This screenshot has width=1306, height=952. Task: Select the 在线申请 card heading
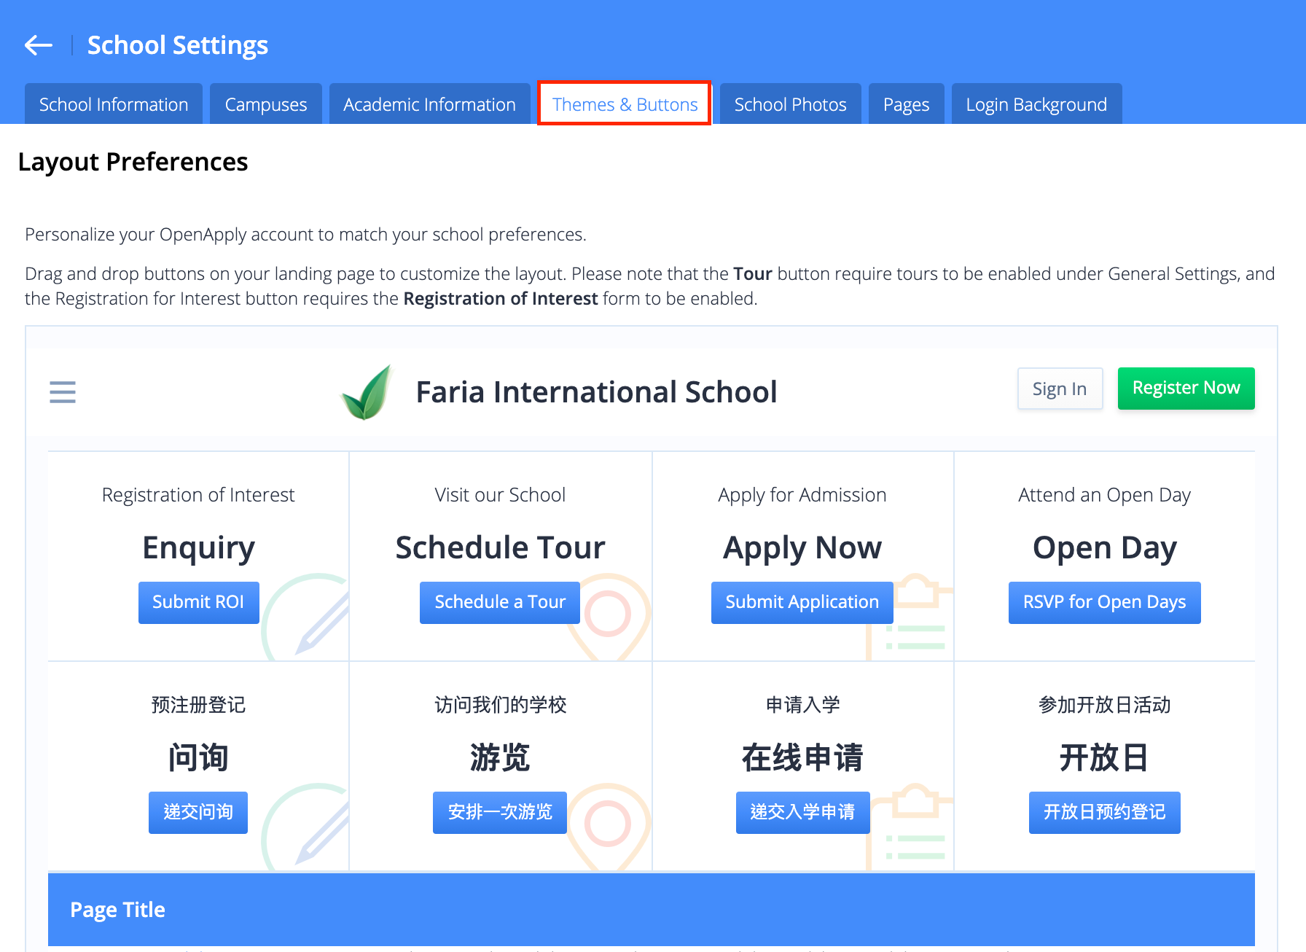[802, 757]
